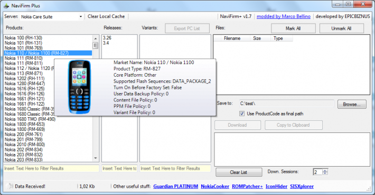Click the Products list scroll up arrow

coord(96,38)
